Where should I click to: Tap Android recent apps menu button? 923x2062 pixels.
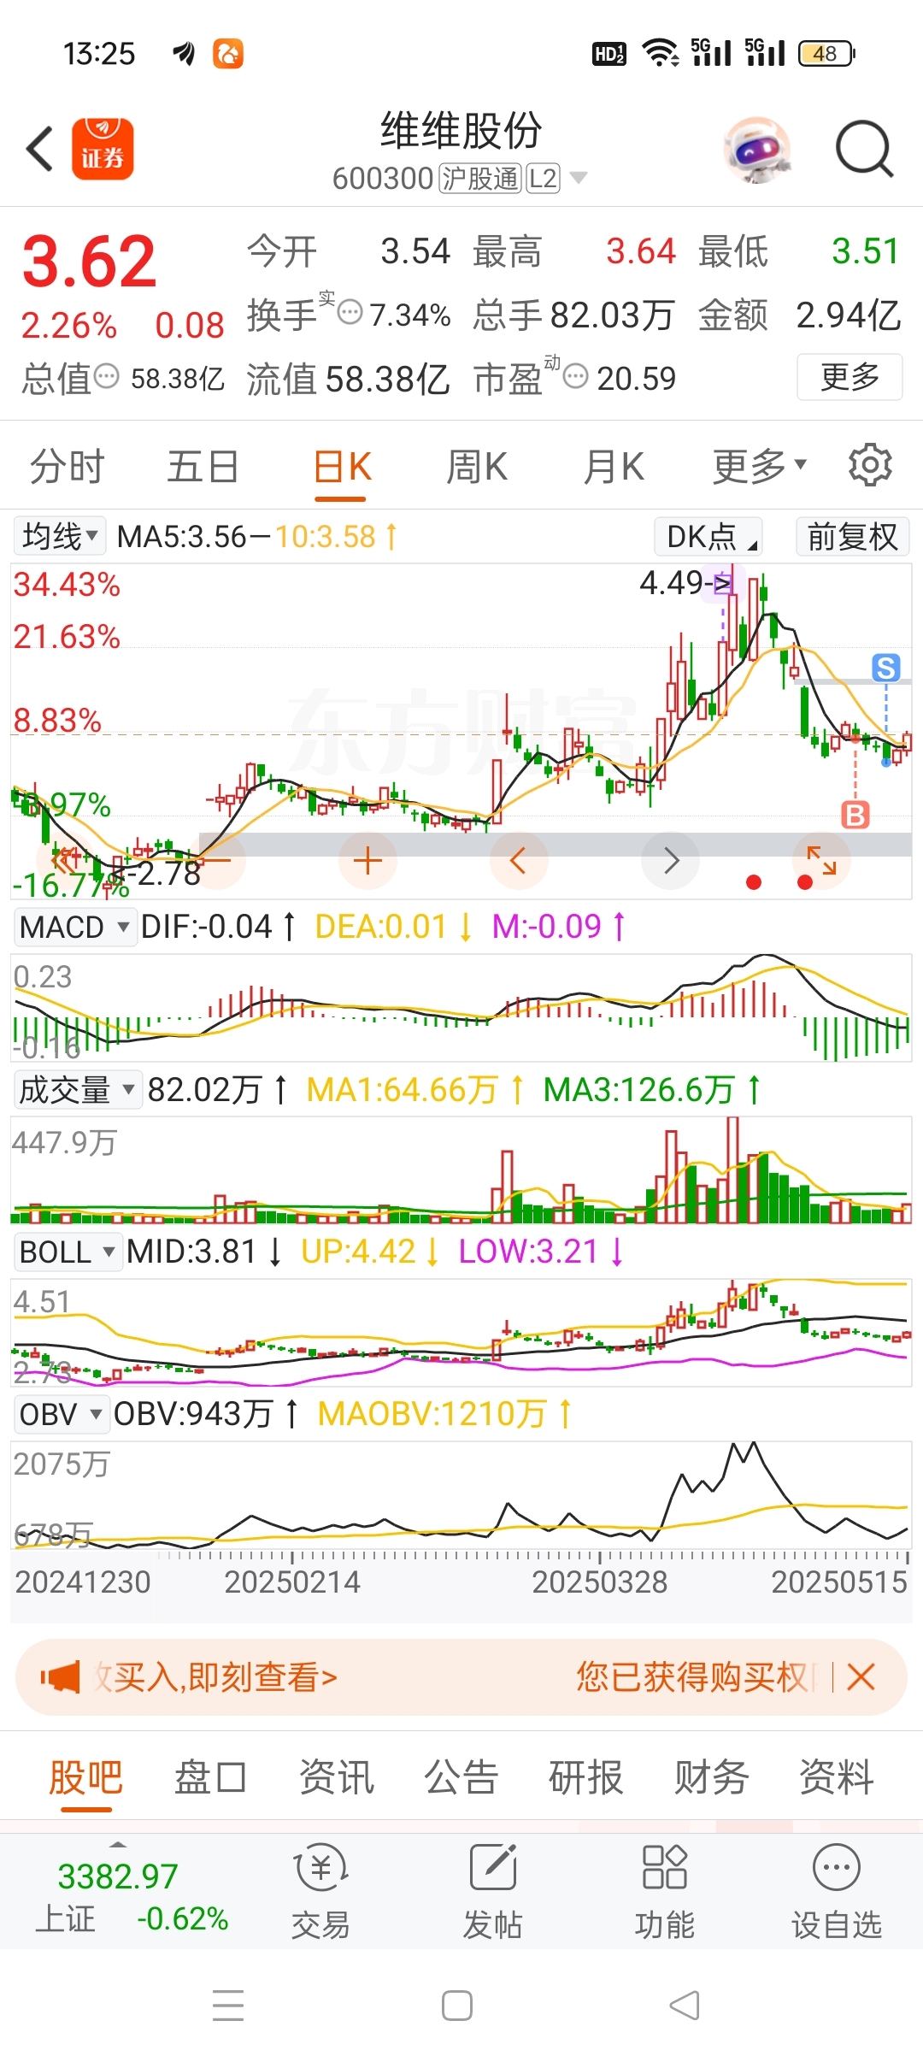pyautogui.click(x=228, y=2006)
